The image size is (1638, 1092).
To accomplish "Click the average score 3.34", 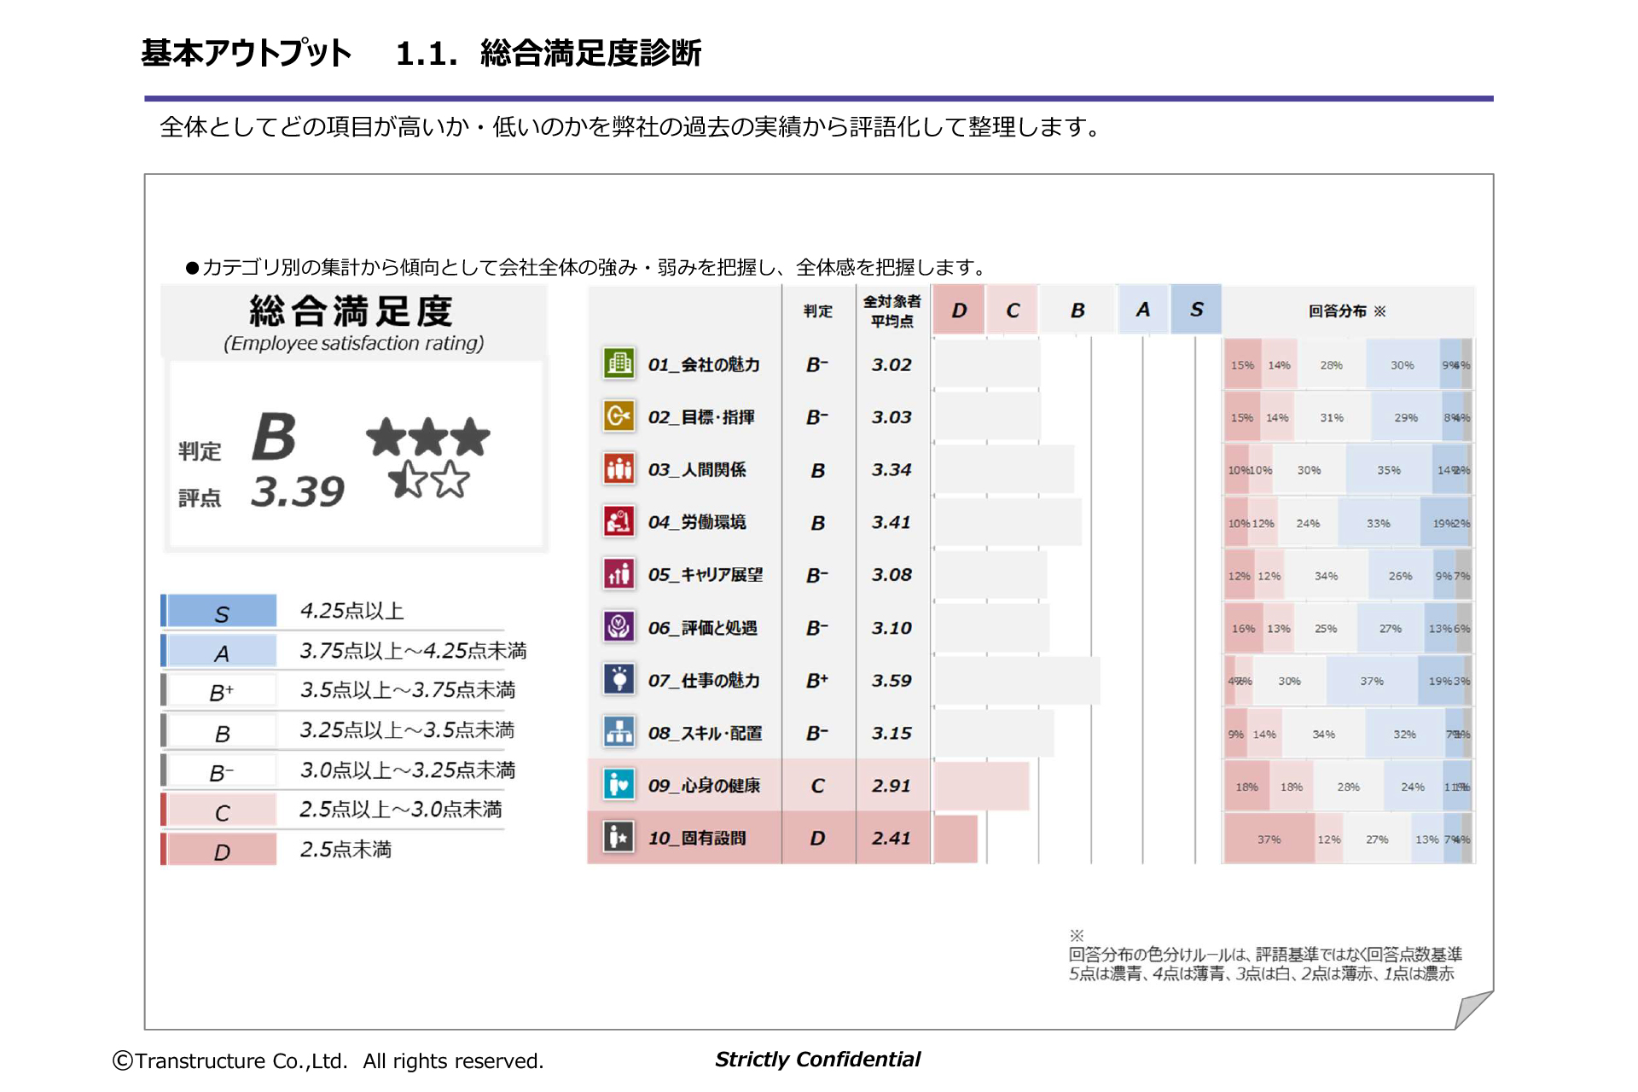I will click(892, 469).
